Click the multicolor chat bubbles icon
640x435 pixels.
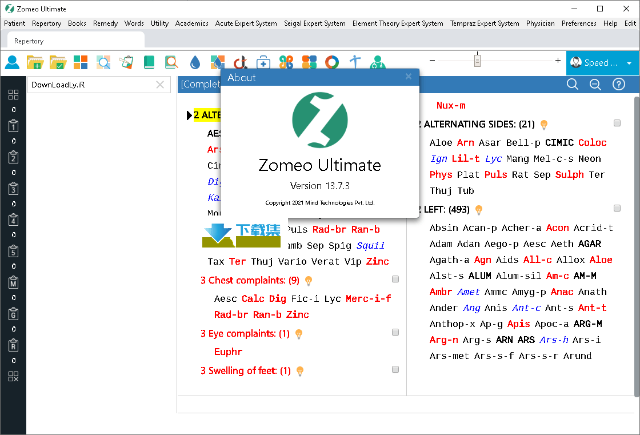click(309, 62)
